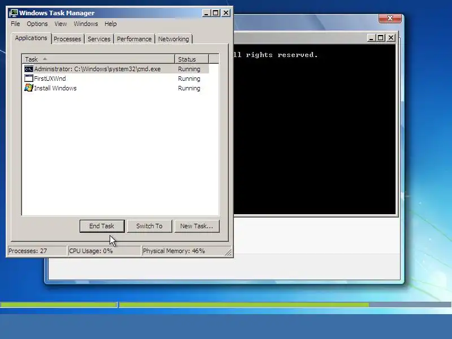Close the Task Manager window
This screenshot has height=339, width=452.
pyautogui.click(x=226, y=13)
